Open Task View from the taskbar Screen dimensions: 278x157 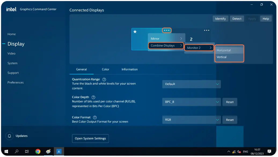coord(27,152)
